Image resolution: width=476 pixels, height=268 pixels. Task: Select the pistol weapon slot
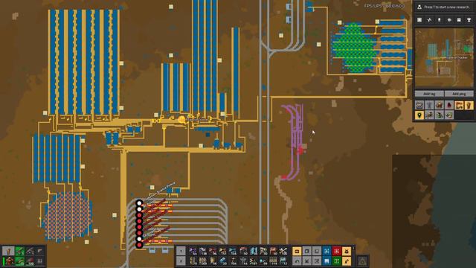point(39,251)
